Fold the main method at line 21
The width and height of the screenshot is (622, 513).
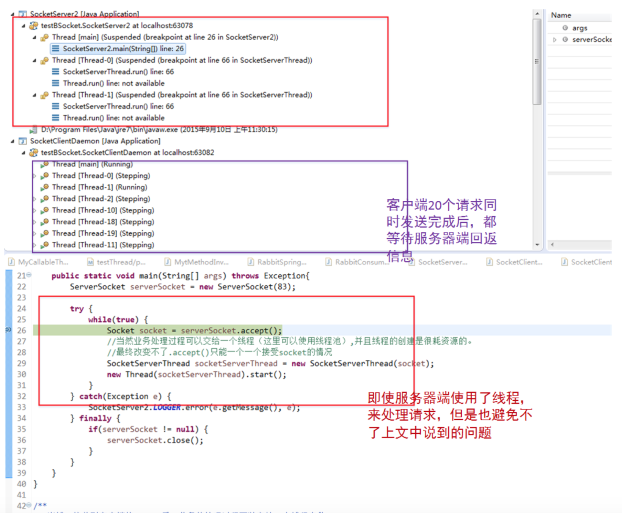(29, 275)
